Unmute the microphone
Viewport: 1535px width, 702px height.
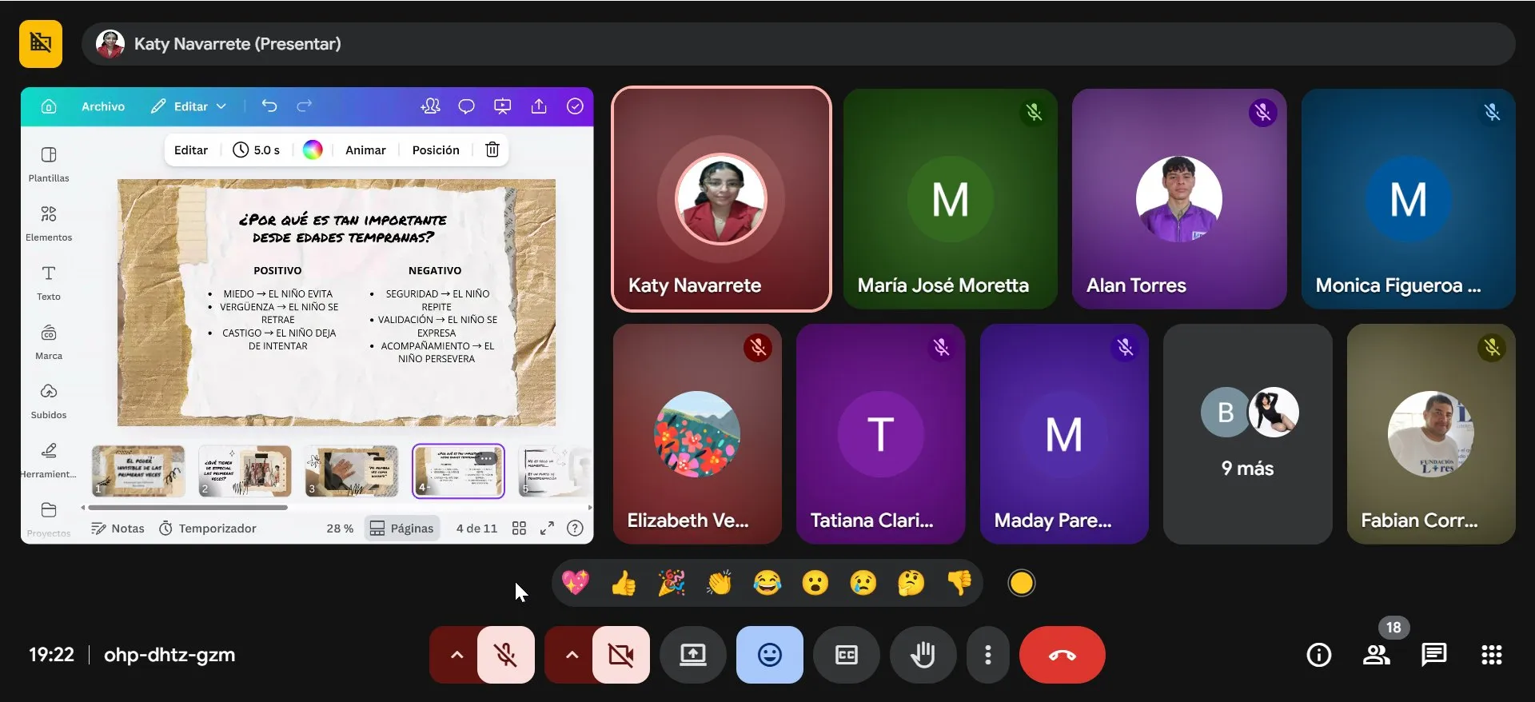[505, 655]
